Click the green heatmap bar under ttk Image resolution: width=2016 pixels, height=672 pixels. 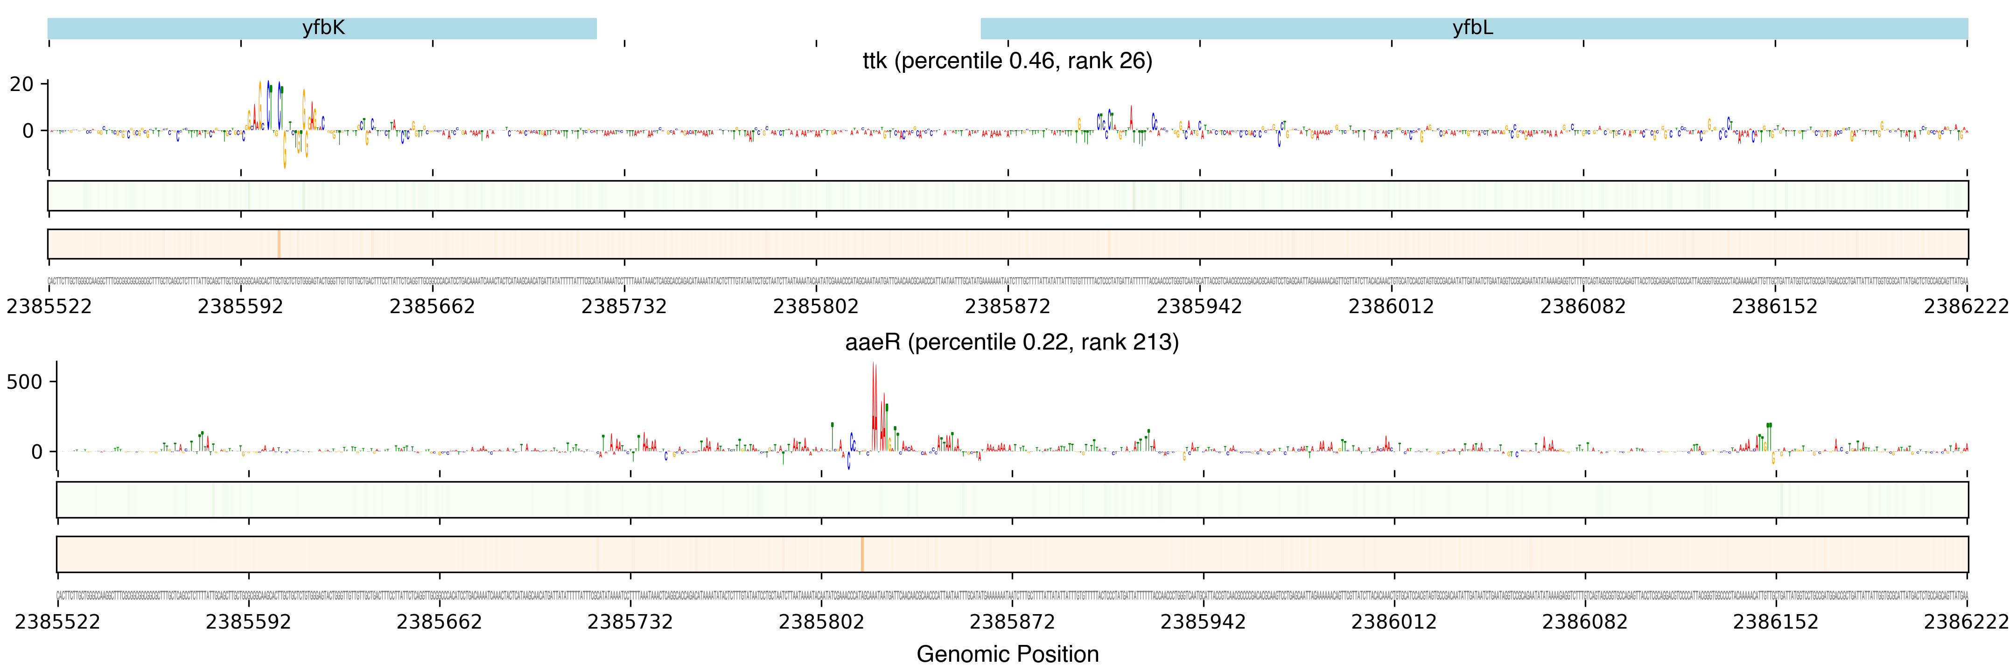point(1007,196)
